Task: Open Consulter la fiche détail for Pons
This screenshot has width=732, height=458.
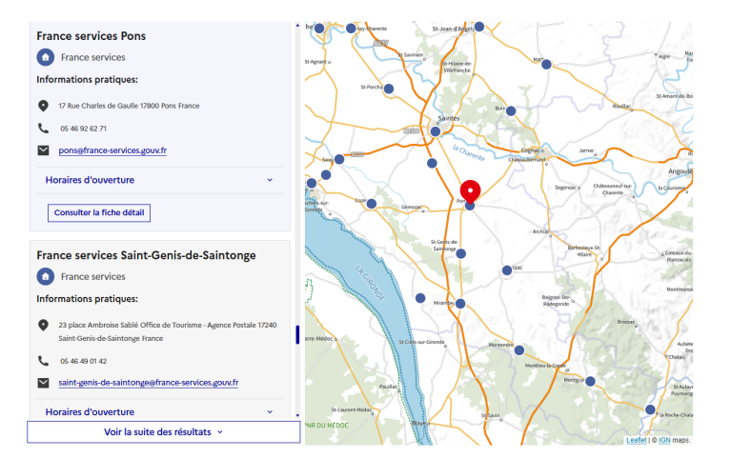Action: coord(99,212)
